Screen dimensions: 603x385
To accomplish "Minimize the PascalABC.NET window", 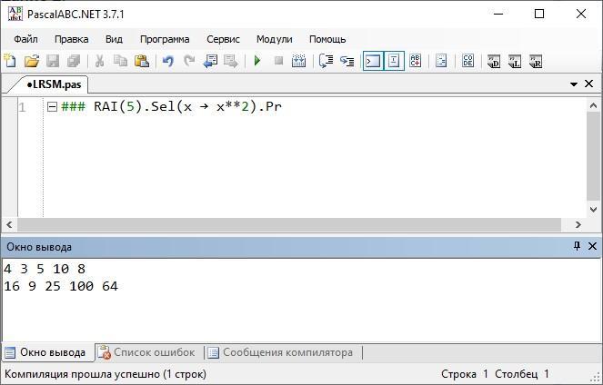I will (498, 14).
